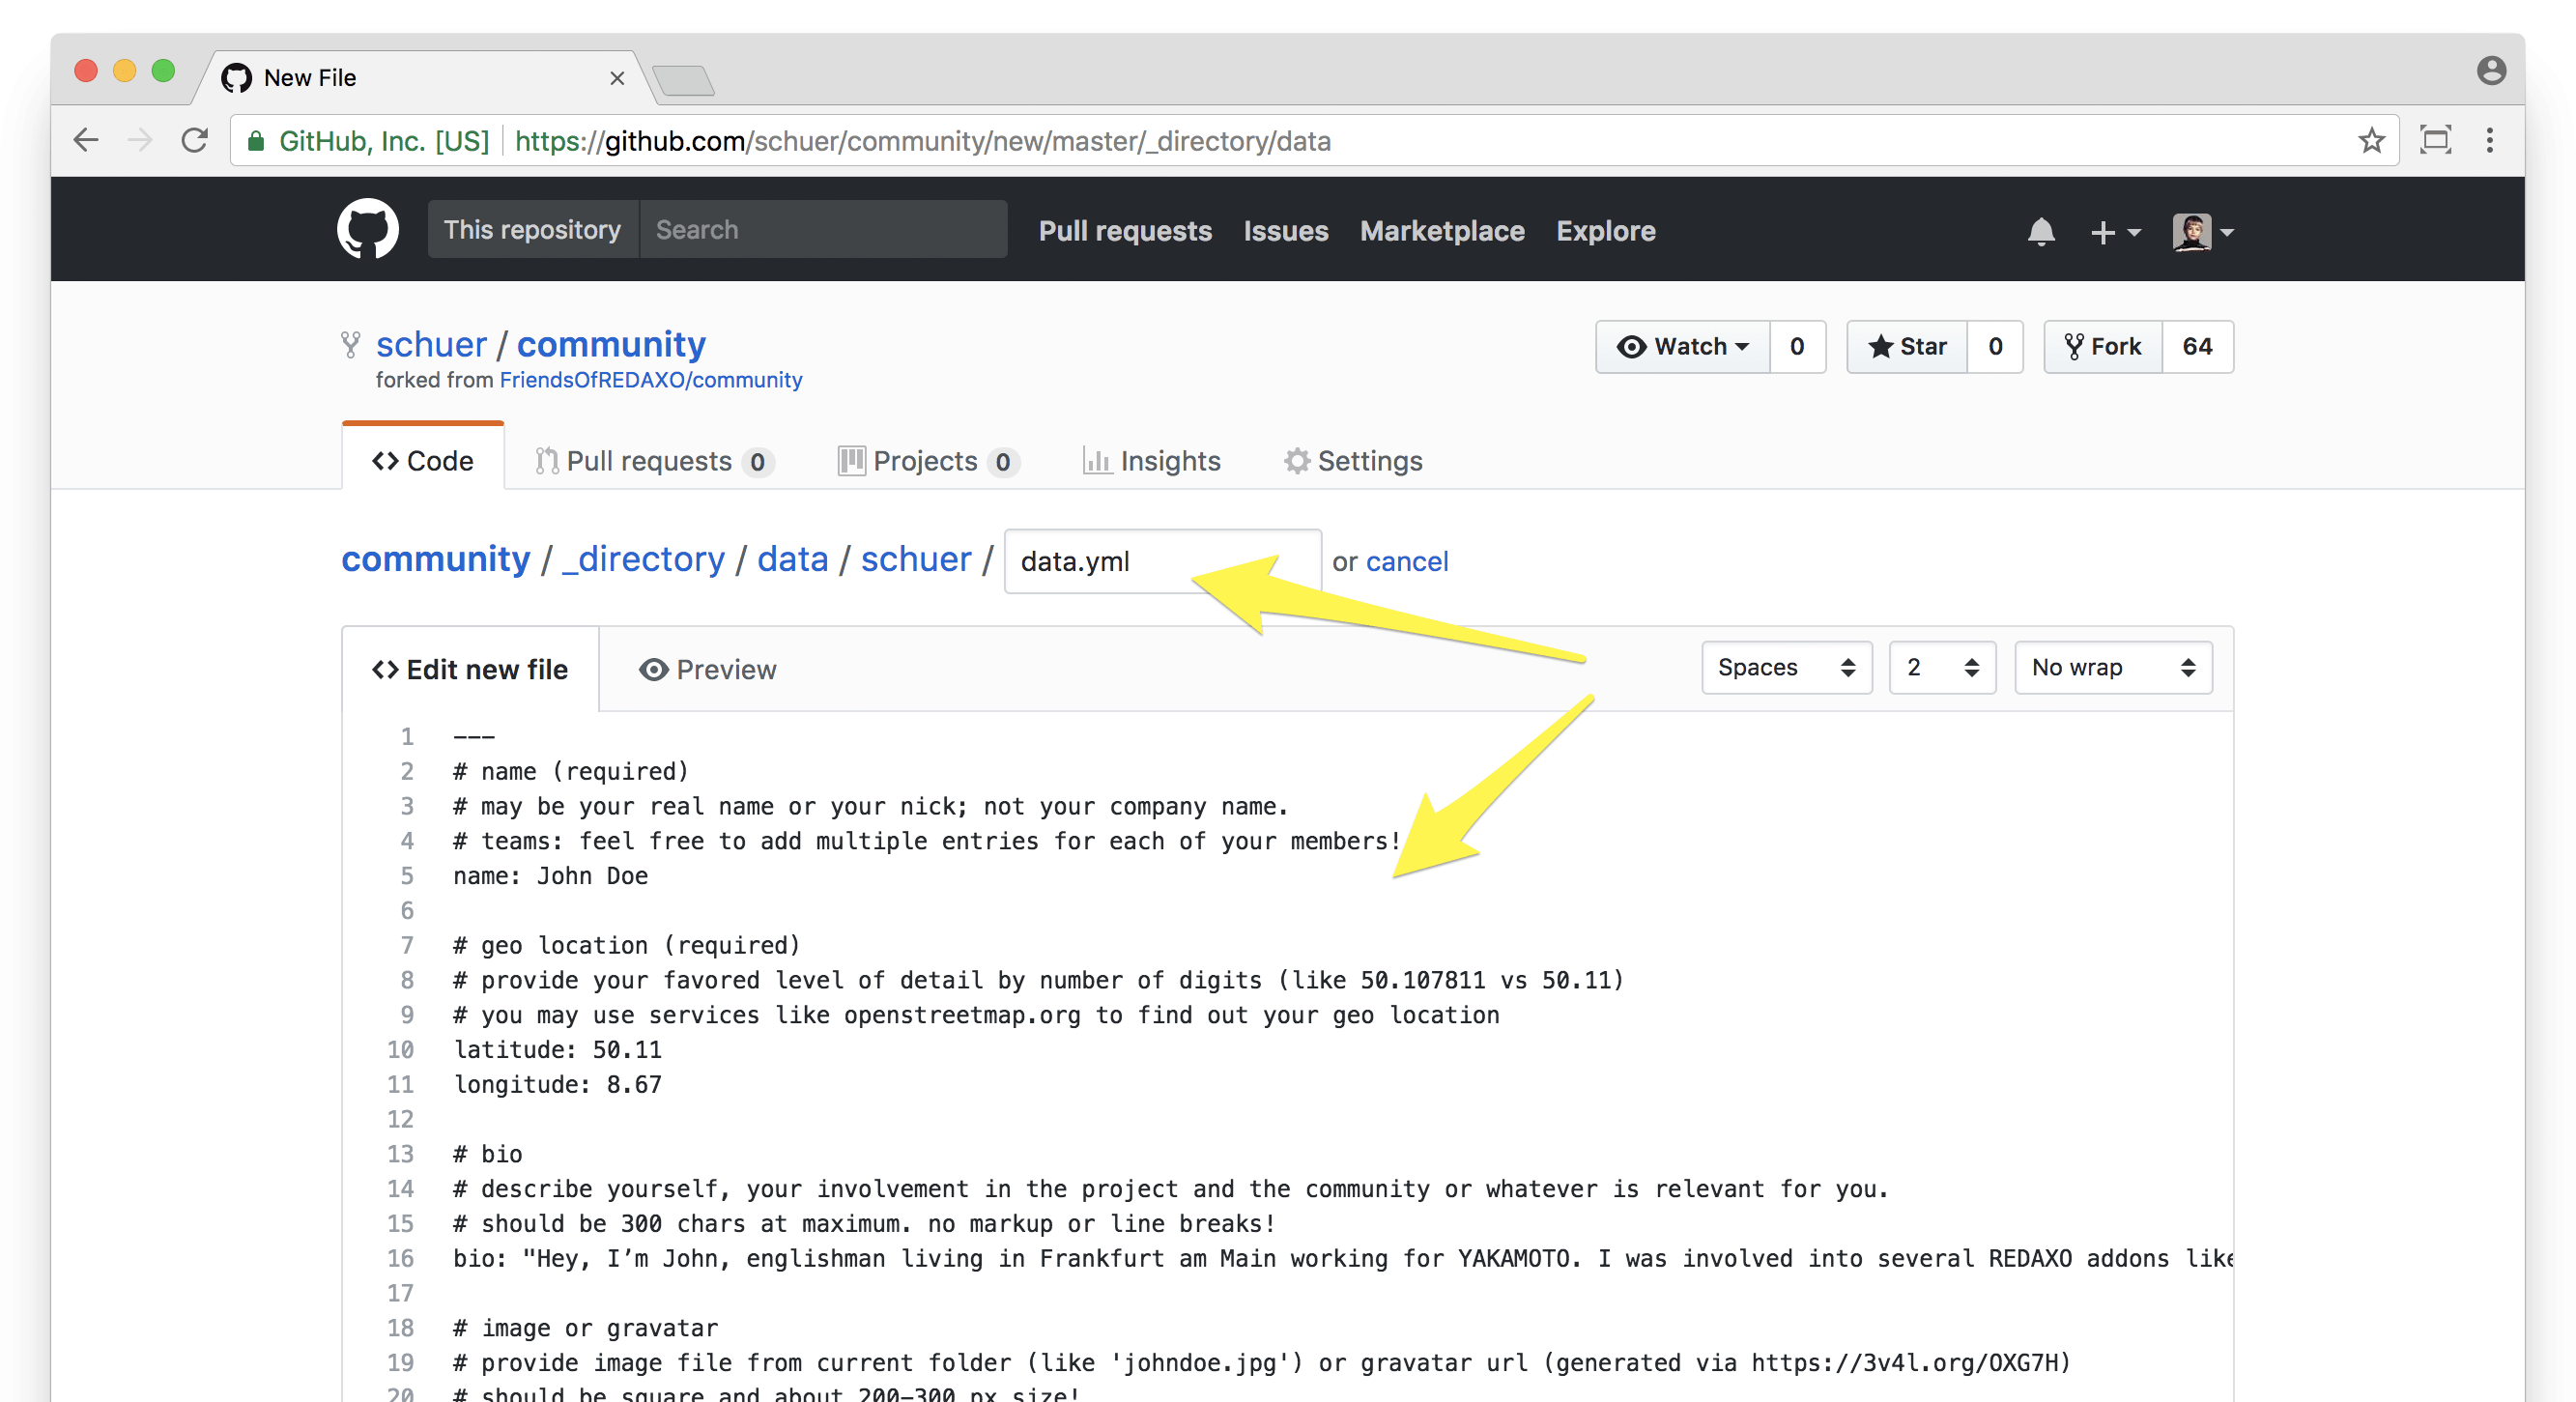Image resolution: width=2576 pixels, height=1402 pixels.
Task: Star the schuer/community repository
Action: [1907, 346]
